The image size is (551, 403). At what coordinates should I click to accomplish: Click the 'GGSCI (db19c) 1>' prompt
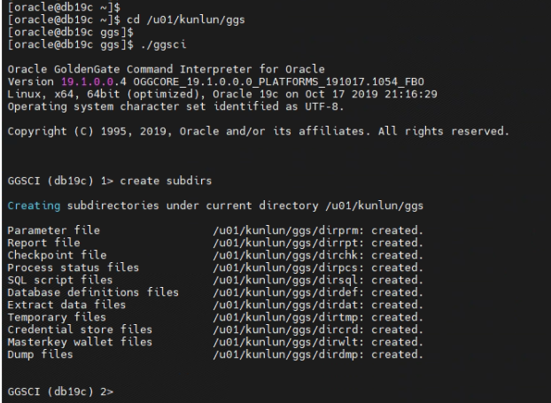pos(60,181)
